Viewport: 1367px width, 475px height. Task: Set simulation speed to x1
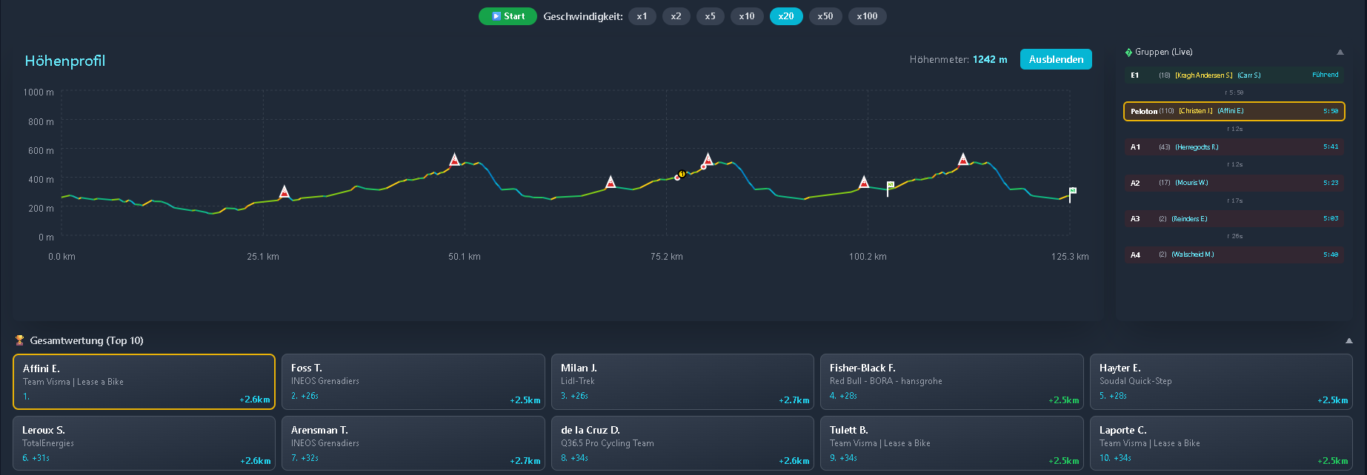[x=642, y=16]
